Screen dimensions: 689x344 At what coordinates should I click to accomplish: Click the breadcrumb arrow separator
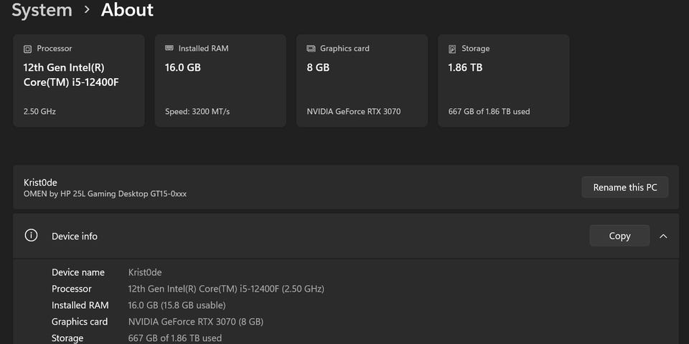(87, 9)
